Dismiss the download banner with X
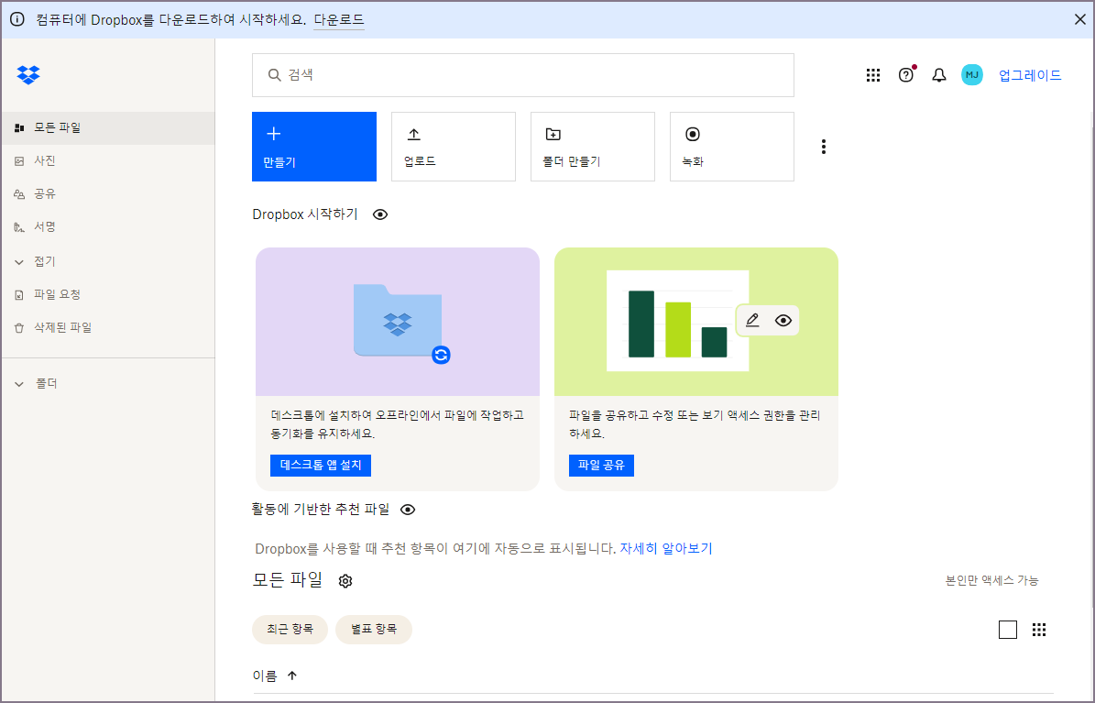The image size is (1095, 703). click(x=1079, y=19)
